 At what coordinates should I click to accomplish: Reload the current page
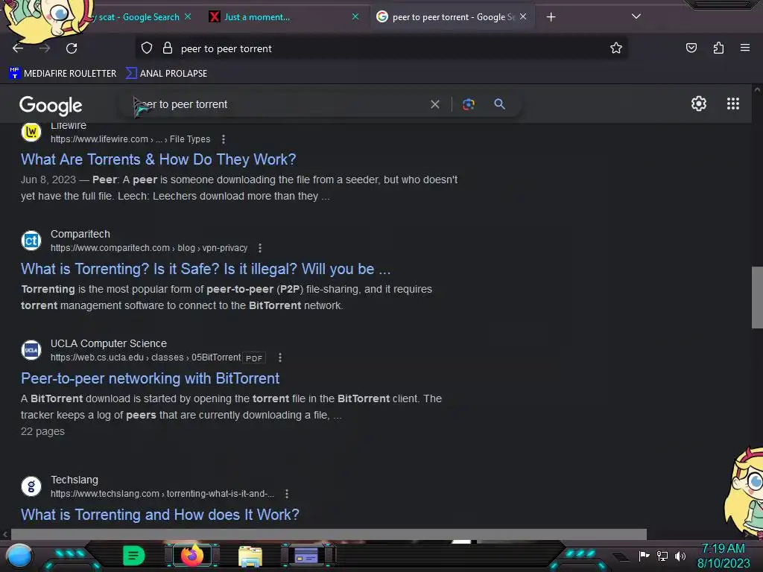72,48
